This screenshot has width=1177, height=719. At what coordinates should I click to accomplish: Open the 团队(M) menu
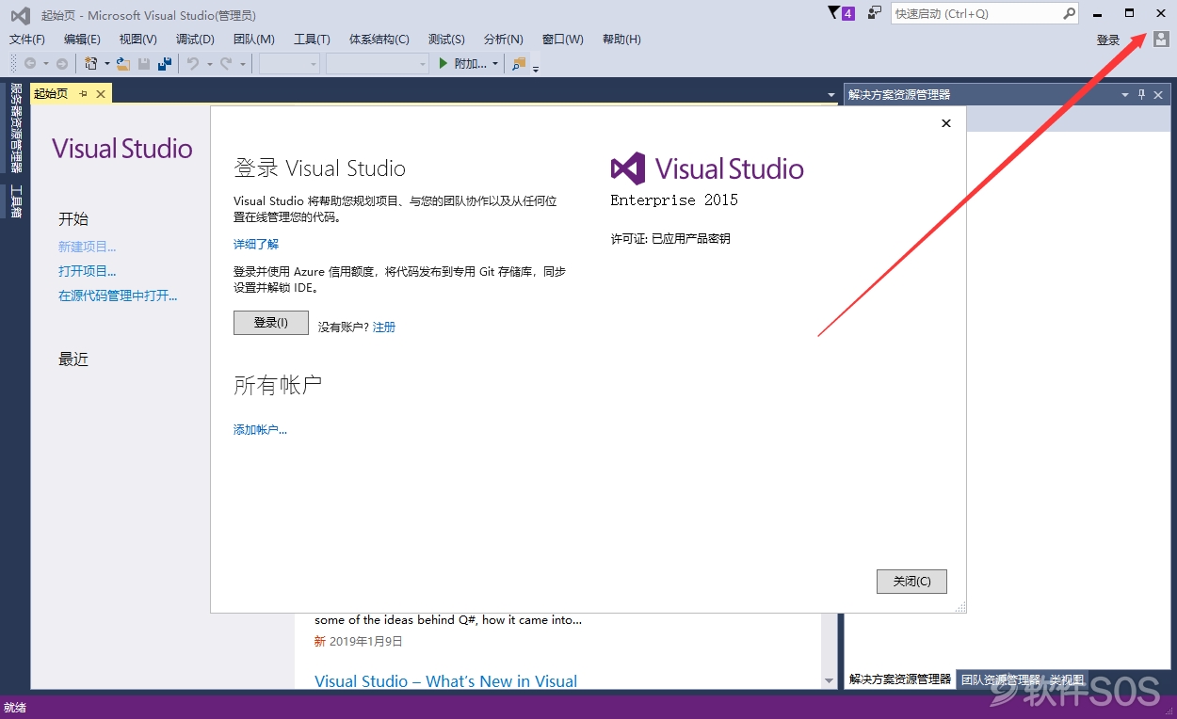254,40
